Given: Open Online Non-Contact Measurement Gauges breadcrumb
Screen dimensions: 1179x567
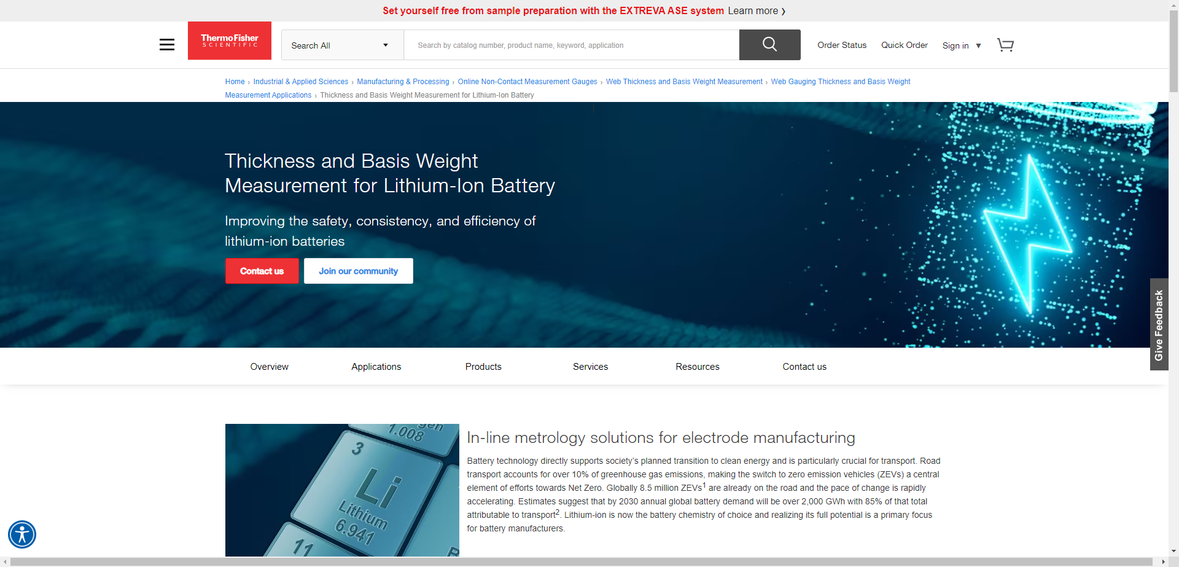Looking at the screenshot, I should 527,82.
